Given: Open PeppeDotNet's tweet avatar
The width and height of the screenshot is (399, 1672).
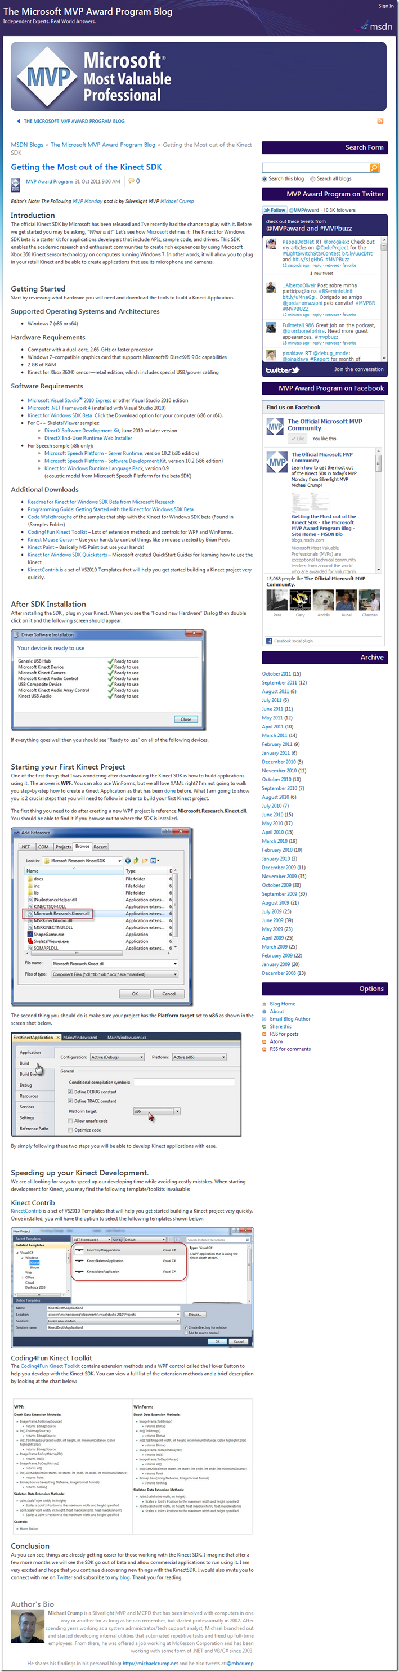Looking at the screenshot, I should (x=271, y=244).
